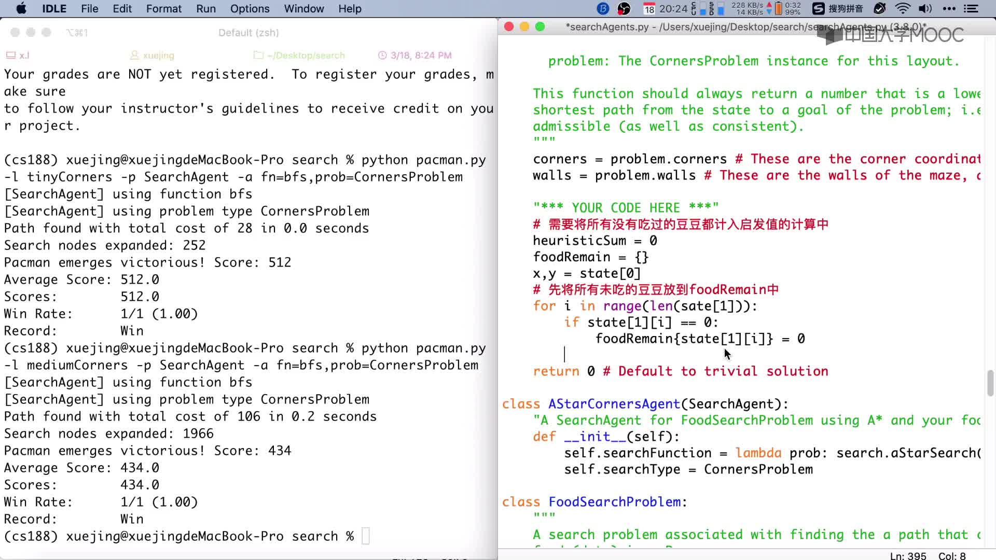Screen dimensions: 996x560
Task: Click the SSD usage meter in the menu bar
Action: pyautogui.click(x=716, y=8)
